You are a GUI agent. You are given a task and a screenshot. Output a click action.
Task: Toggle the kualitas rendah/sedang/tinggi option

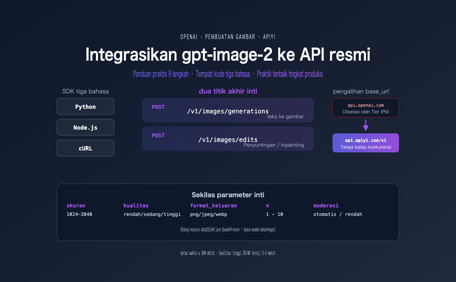point(152,214)
